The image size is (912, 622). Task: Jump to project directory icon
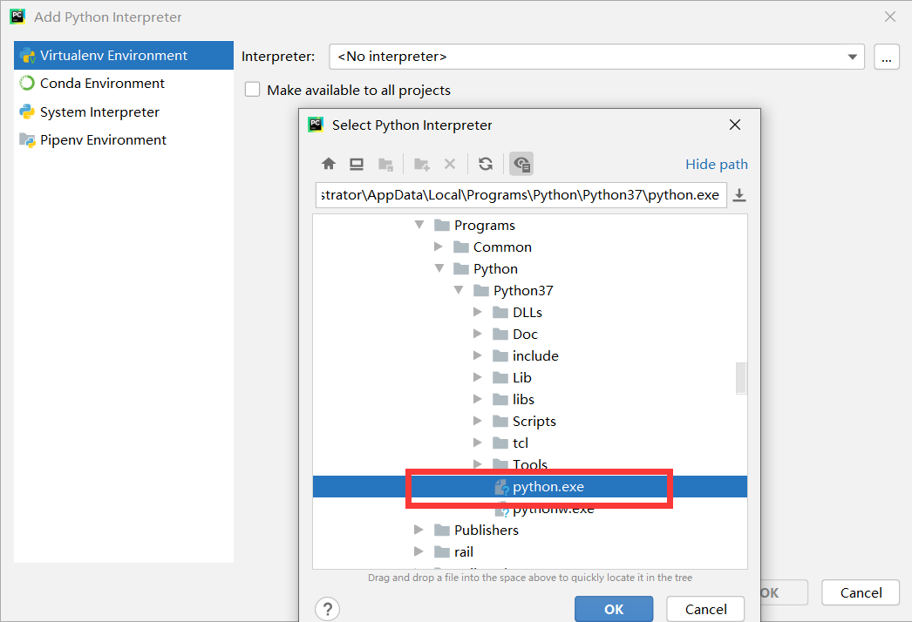tap(385, 165)
